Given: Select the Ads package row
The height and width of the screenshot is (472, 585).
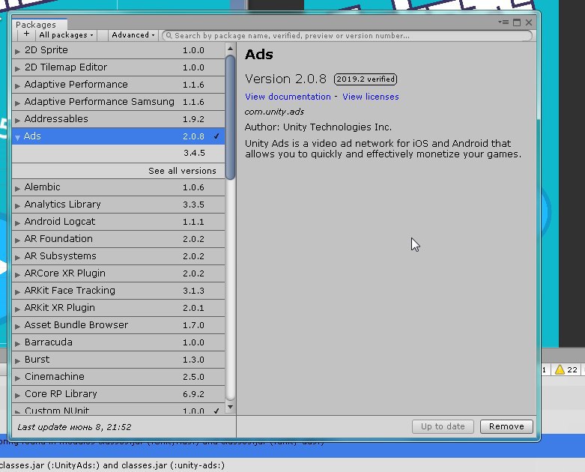Looking at the screenshot, I should click(118, 136).
